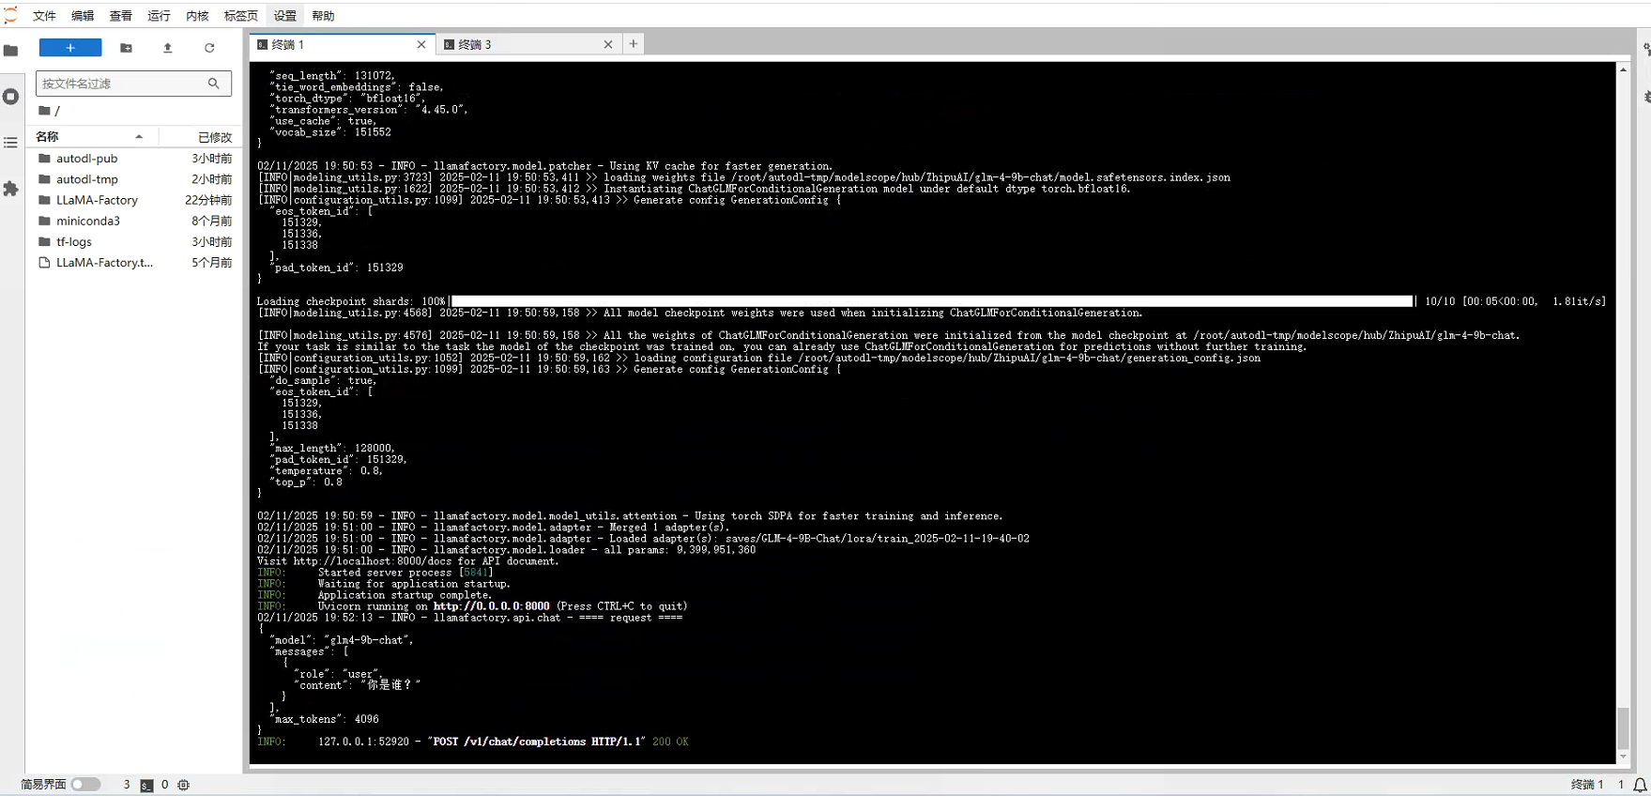Click the terminal scrollbar thumb

1623,727
